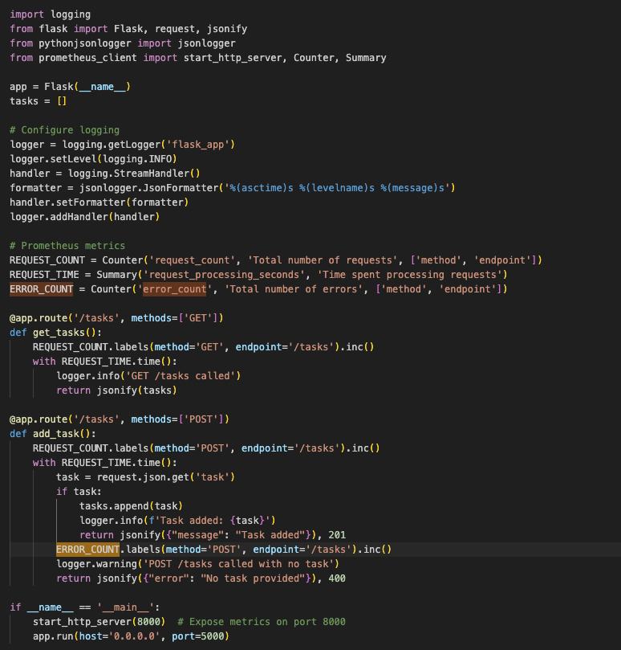Click the 'pythonjsonlogger' module name

85,43
